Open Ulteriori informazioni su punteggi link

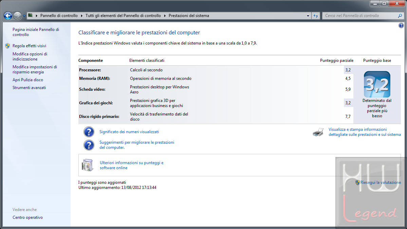tap(132, 165)
